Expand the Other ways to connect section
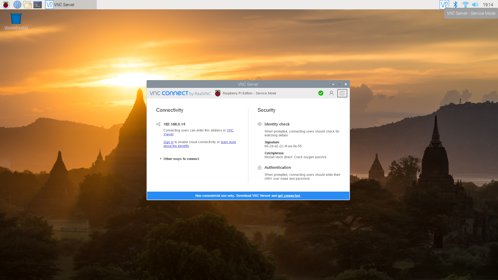Screen dimensions: 498x280 pos(181,159)
